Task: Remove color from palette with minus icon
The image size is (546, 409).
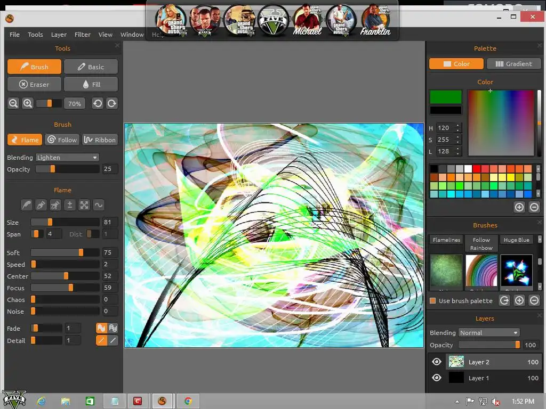Action: [x=534, y=207]
